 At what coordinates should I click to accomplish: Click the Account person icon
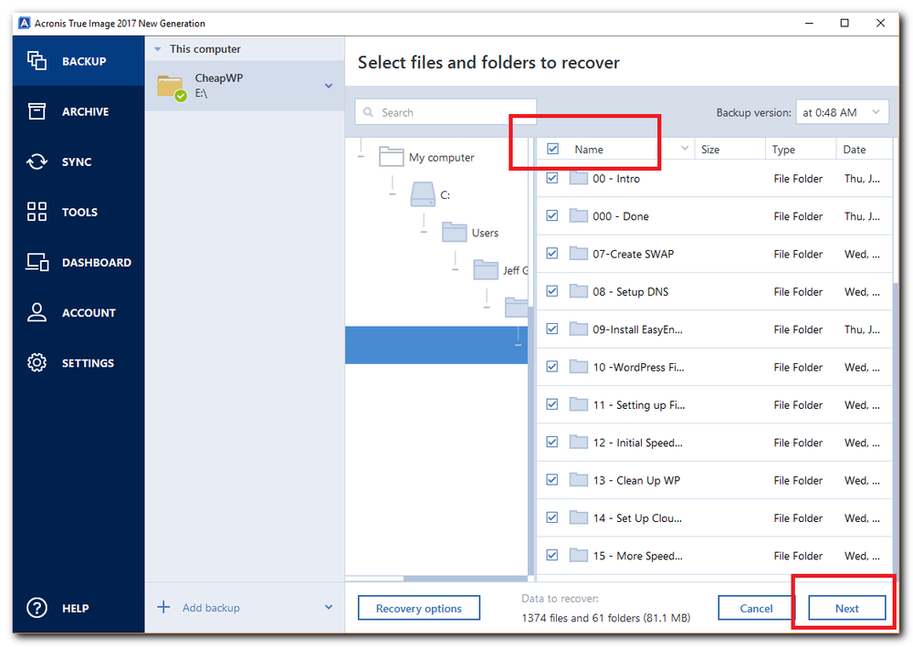click(x=37, y=312)
